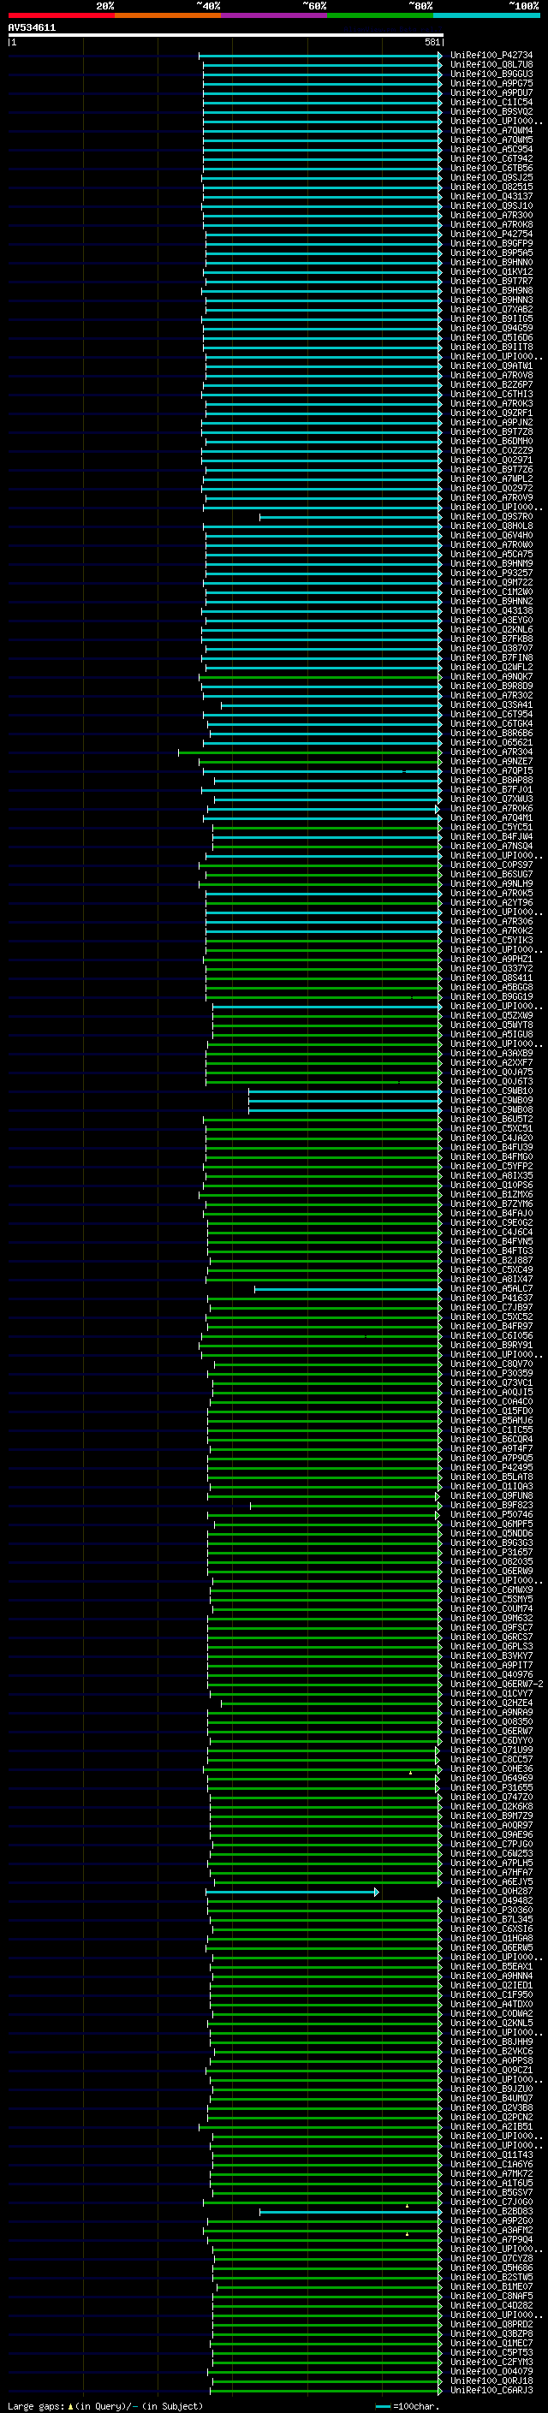Open the UniRef100_B8AP88 label
Screen dimensions: 548x2413
point(491,781)
